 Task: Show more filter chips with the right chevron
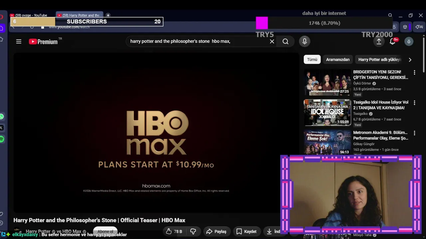410,60
